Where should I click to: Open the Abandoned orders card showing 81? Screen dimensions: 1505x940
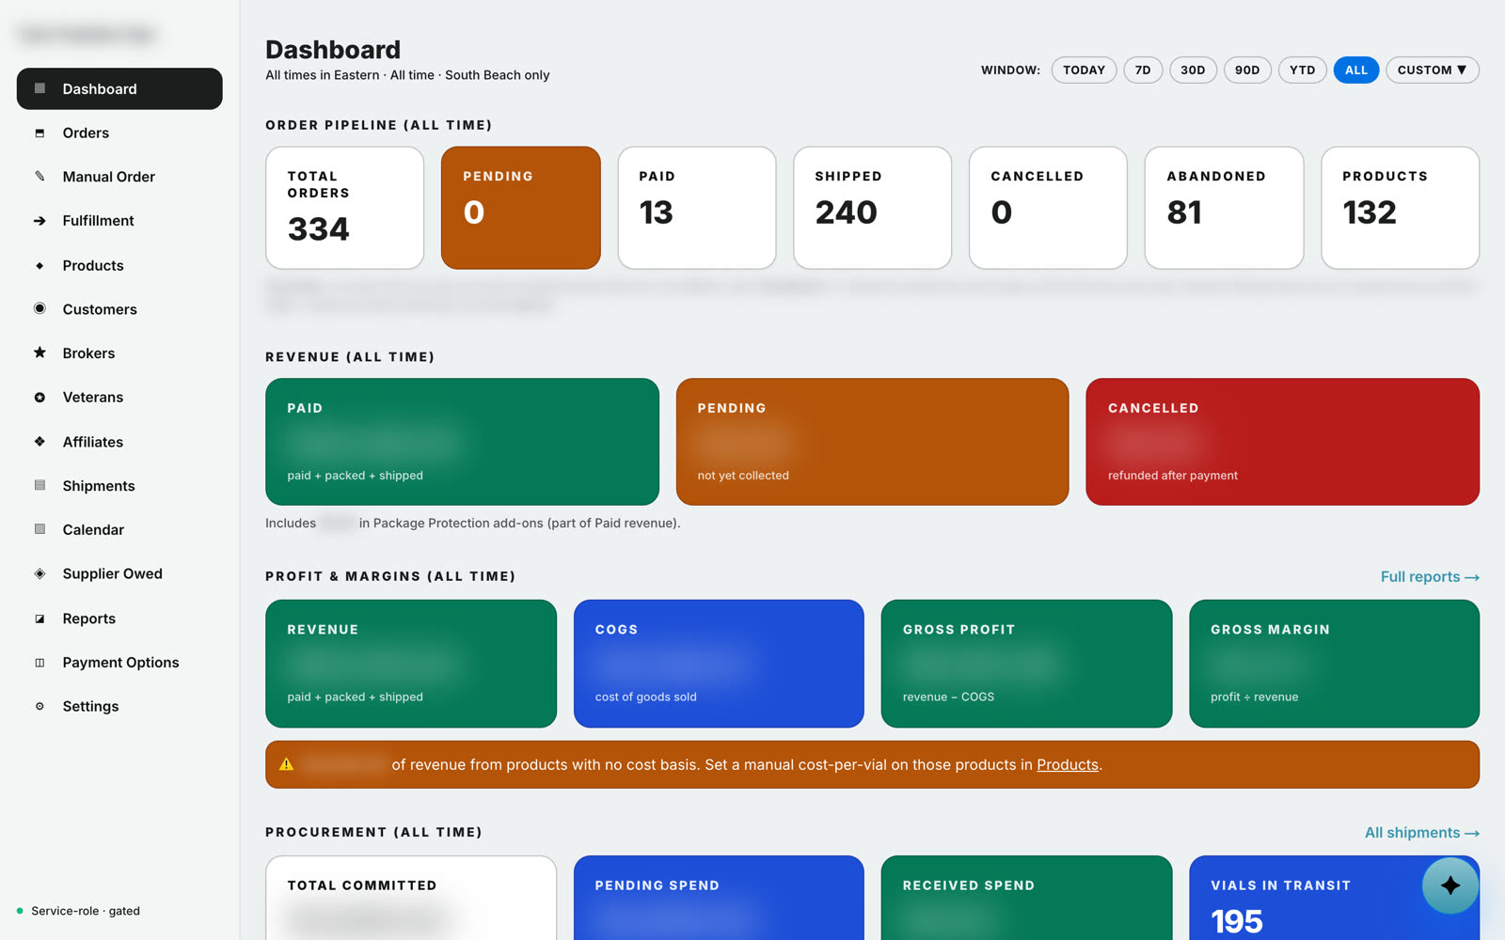coord(1224,208)
